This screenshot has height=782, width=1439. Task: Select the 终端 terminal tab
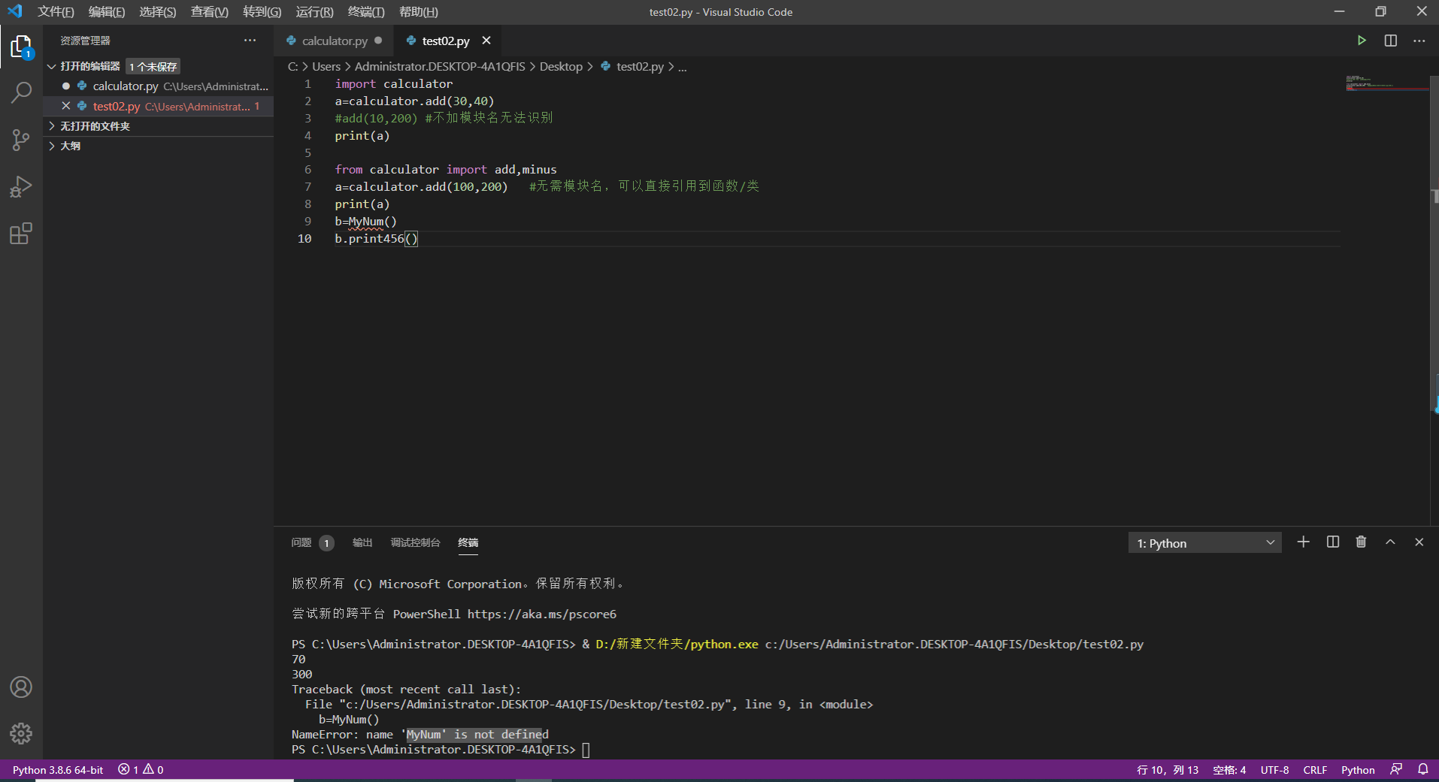point(468,542)
